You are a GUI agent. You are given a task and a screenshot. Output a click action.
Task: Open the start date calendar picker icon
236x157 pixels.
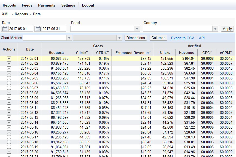5,29
